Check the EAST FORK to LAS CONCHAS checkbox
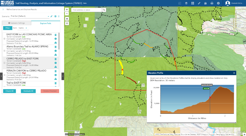 pyautogui.click(x=4, y=39)
